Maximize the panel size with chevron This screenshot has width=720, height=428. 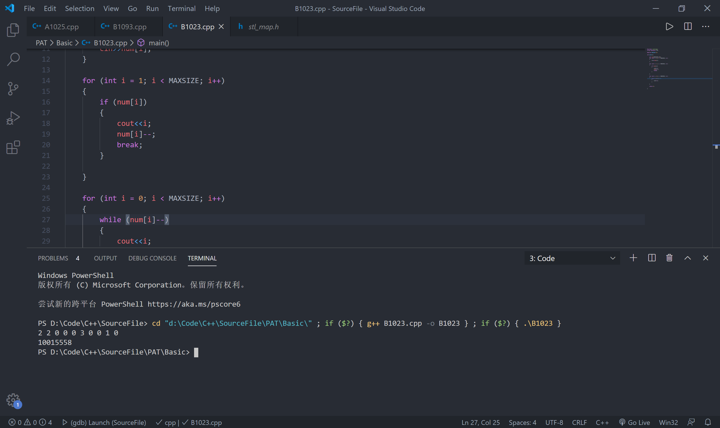[687, 258]
